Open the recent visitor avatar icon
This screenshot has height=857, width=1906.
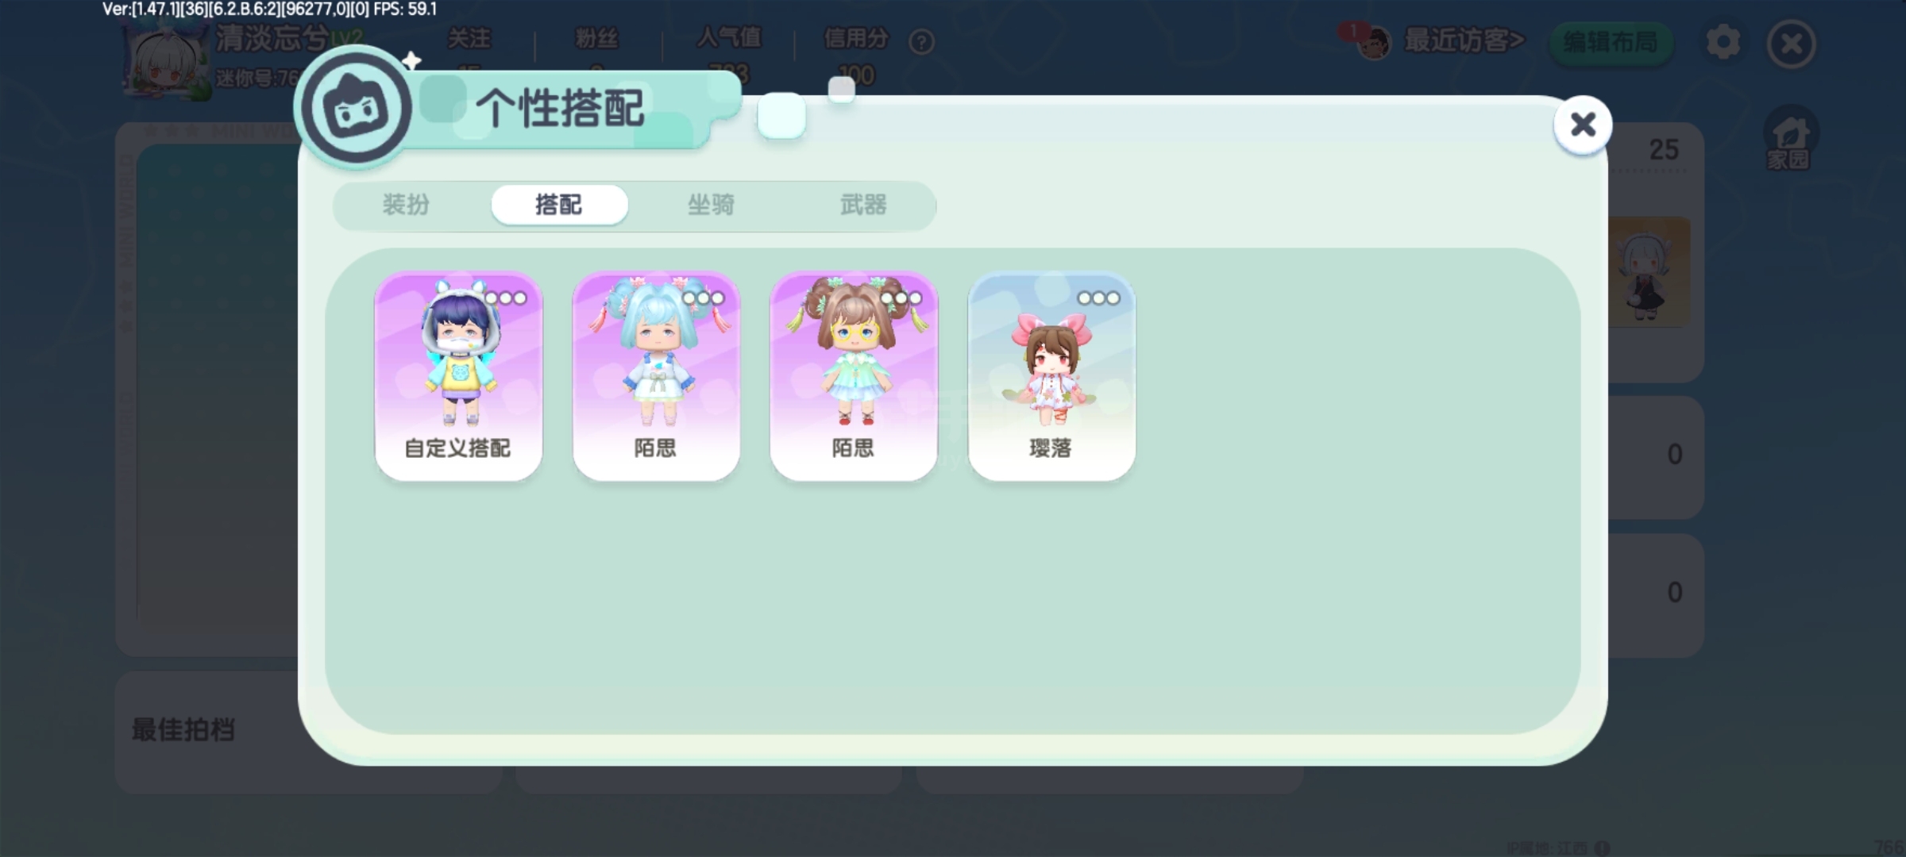(1373, 43)
